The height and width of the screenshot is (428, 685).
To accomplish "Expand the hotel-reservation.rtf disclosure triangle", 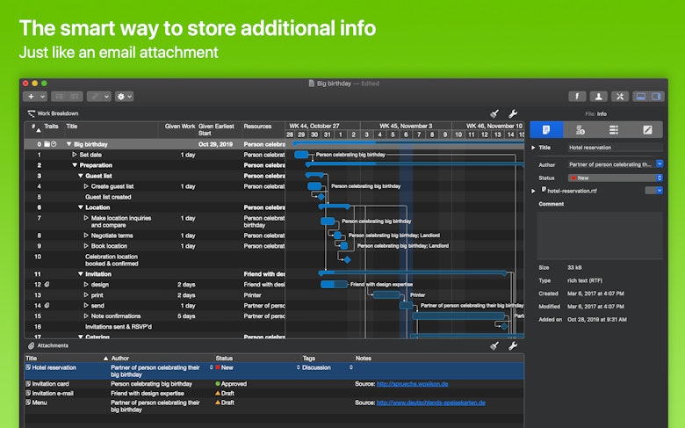I will 533,191.
